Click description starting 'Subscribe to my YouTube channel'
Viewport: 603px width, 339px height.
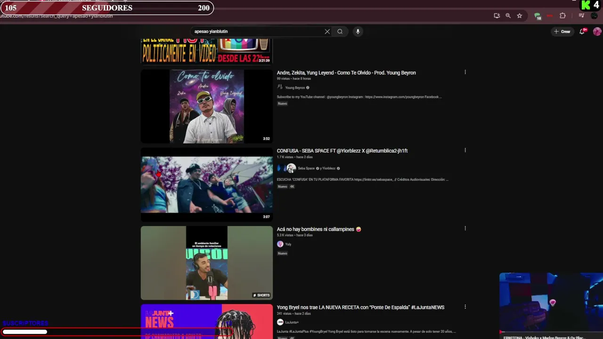point(359,97)
